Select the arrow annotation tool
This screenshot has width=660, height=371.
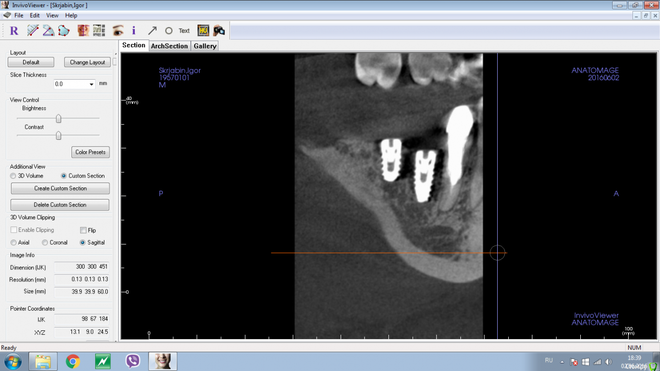(x=152, y=31)
